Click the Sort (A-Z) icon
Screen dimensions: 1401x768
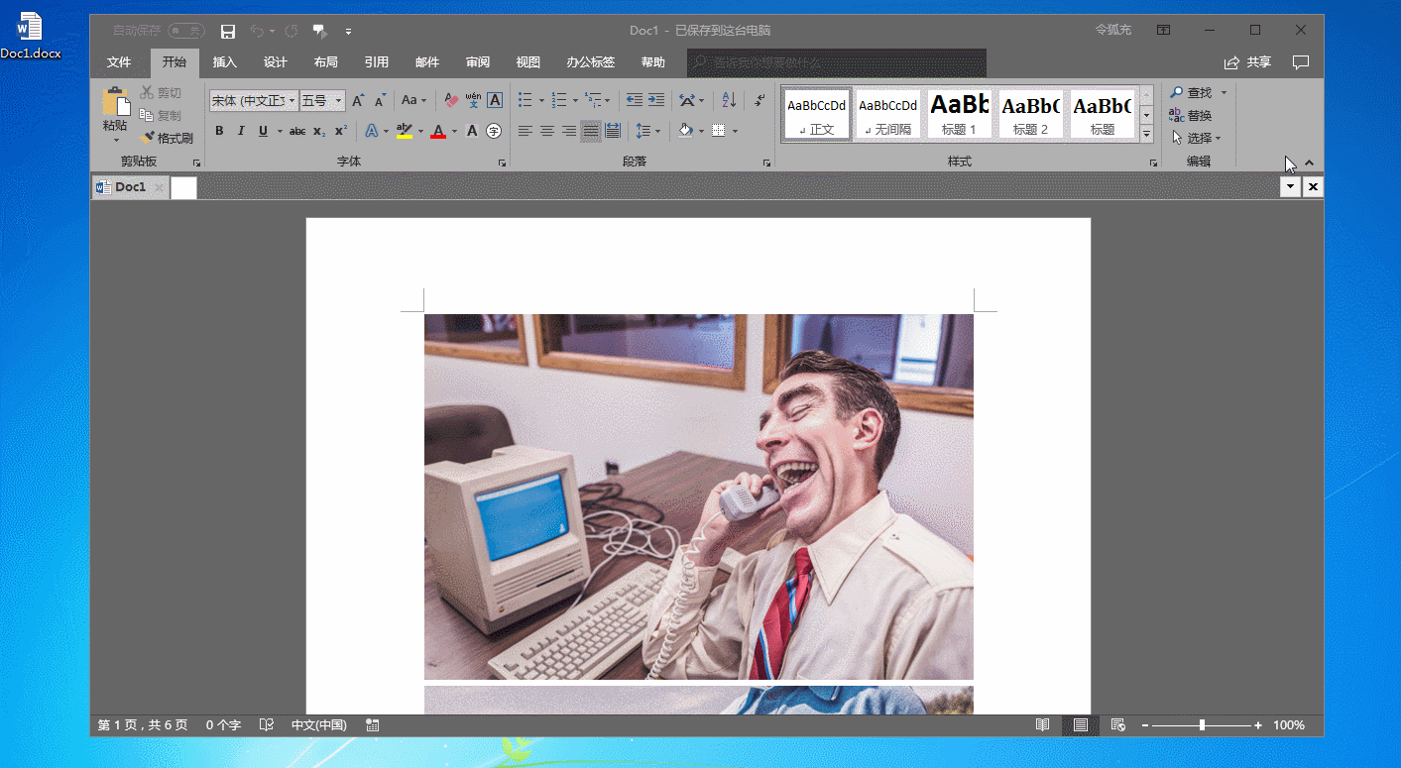(729, 100)
